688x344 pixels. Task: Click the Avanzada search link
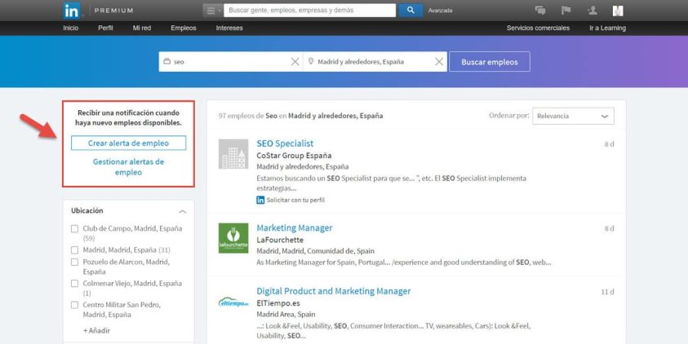pyautogui.click(x=440, y=11)
